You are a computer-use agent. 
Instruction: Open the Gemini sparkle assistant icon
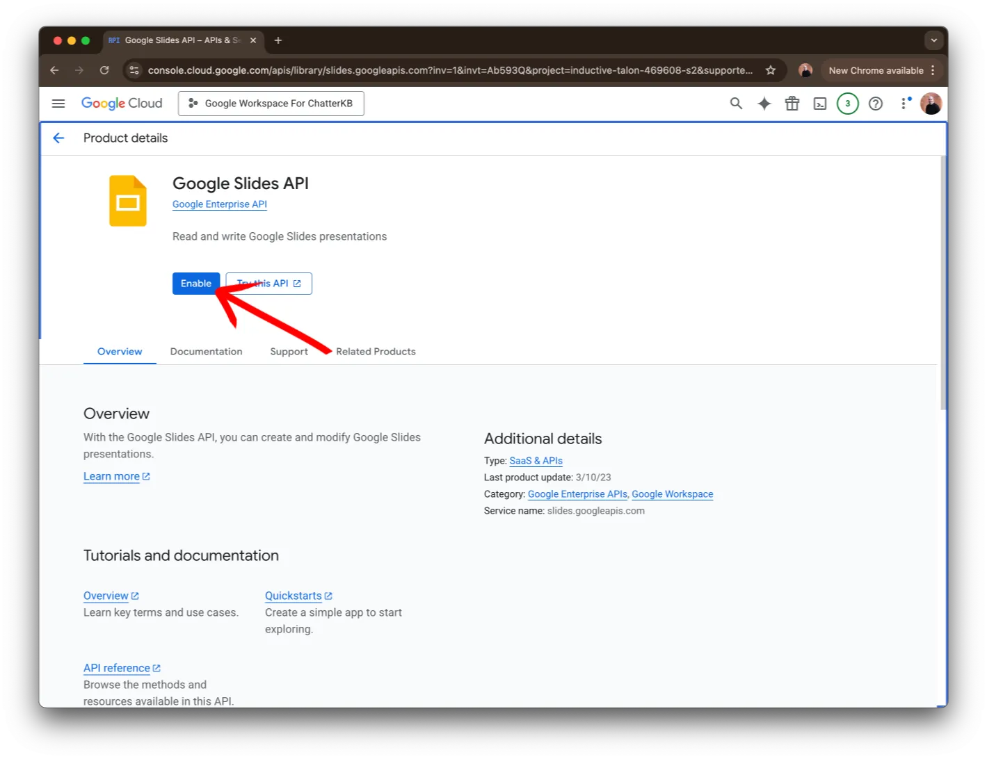click(x=764, y=104)
